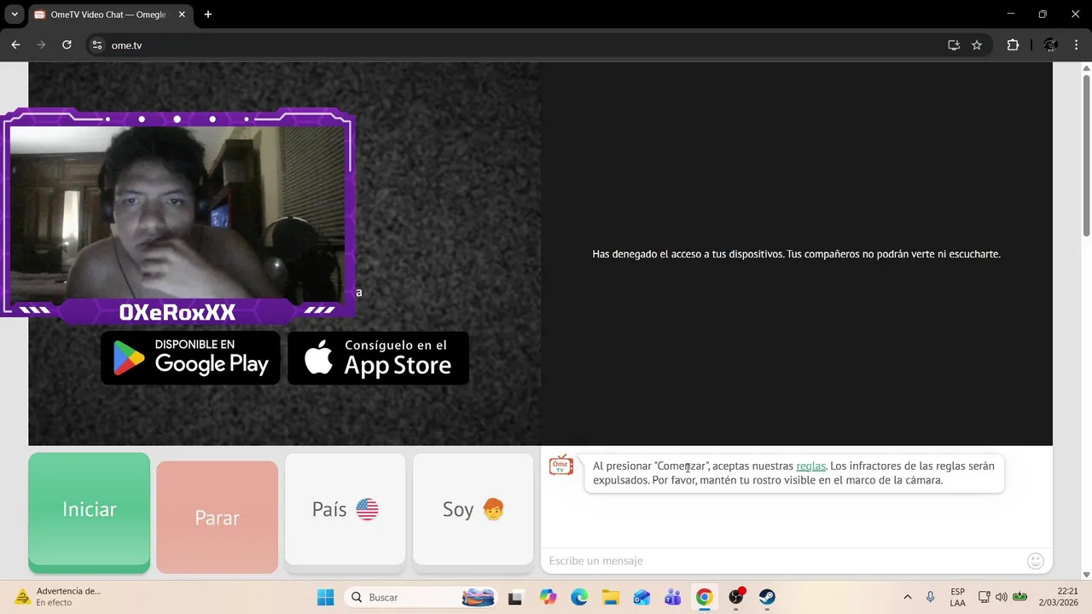
Task: Open File Explorer from the taskbar
Action: click(x=610, y=597)
